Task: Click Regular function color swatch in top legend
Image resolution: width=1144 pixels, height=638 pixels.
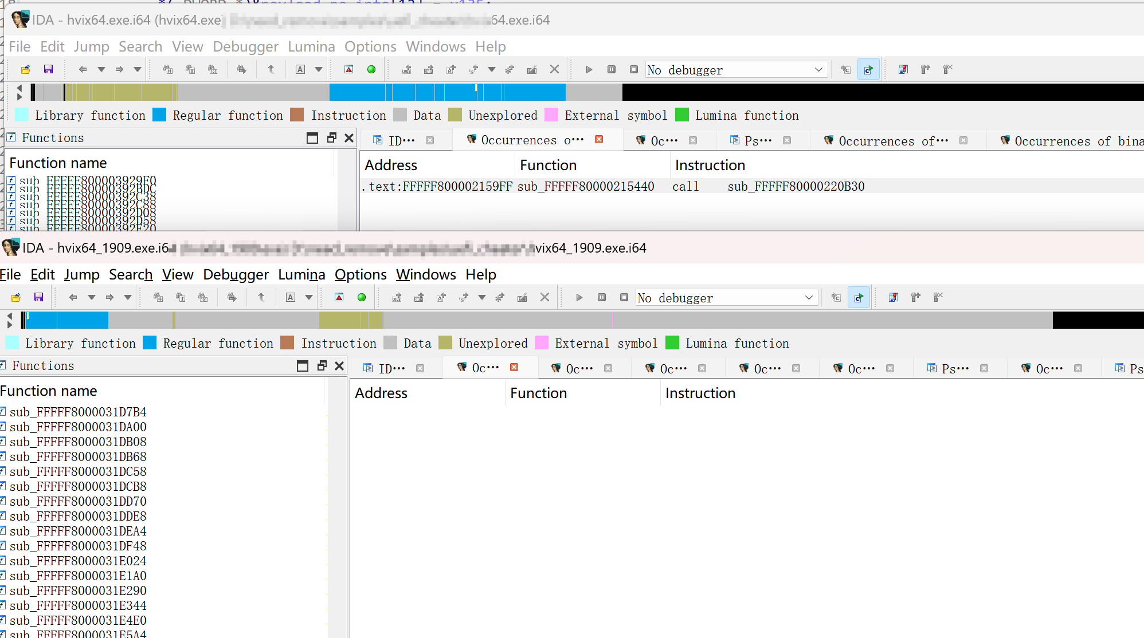Action: coord(159,115)
